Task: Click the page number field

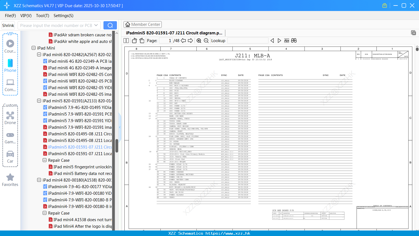Action: [166, 40]
